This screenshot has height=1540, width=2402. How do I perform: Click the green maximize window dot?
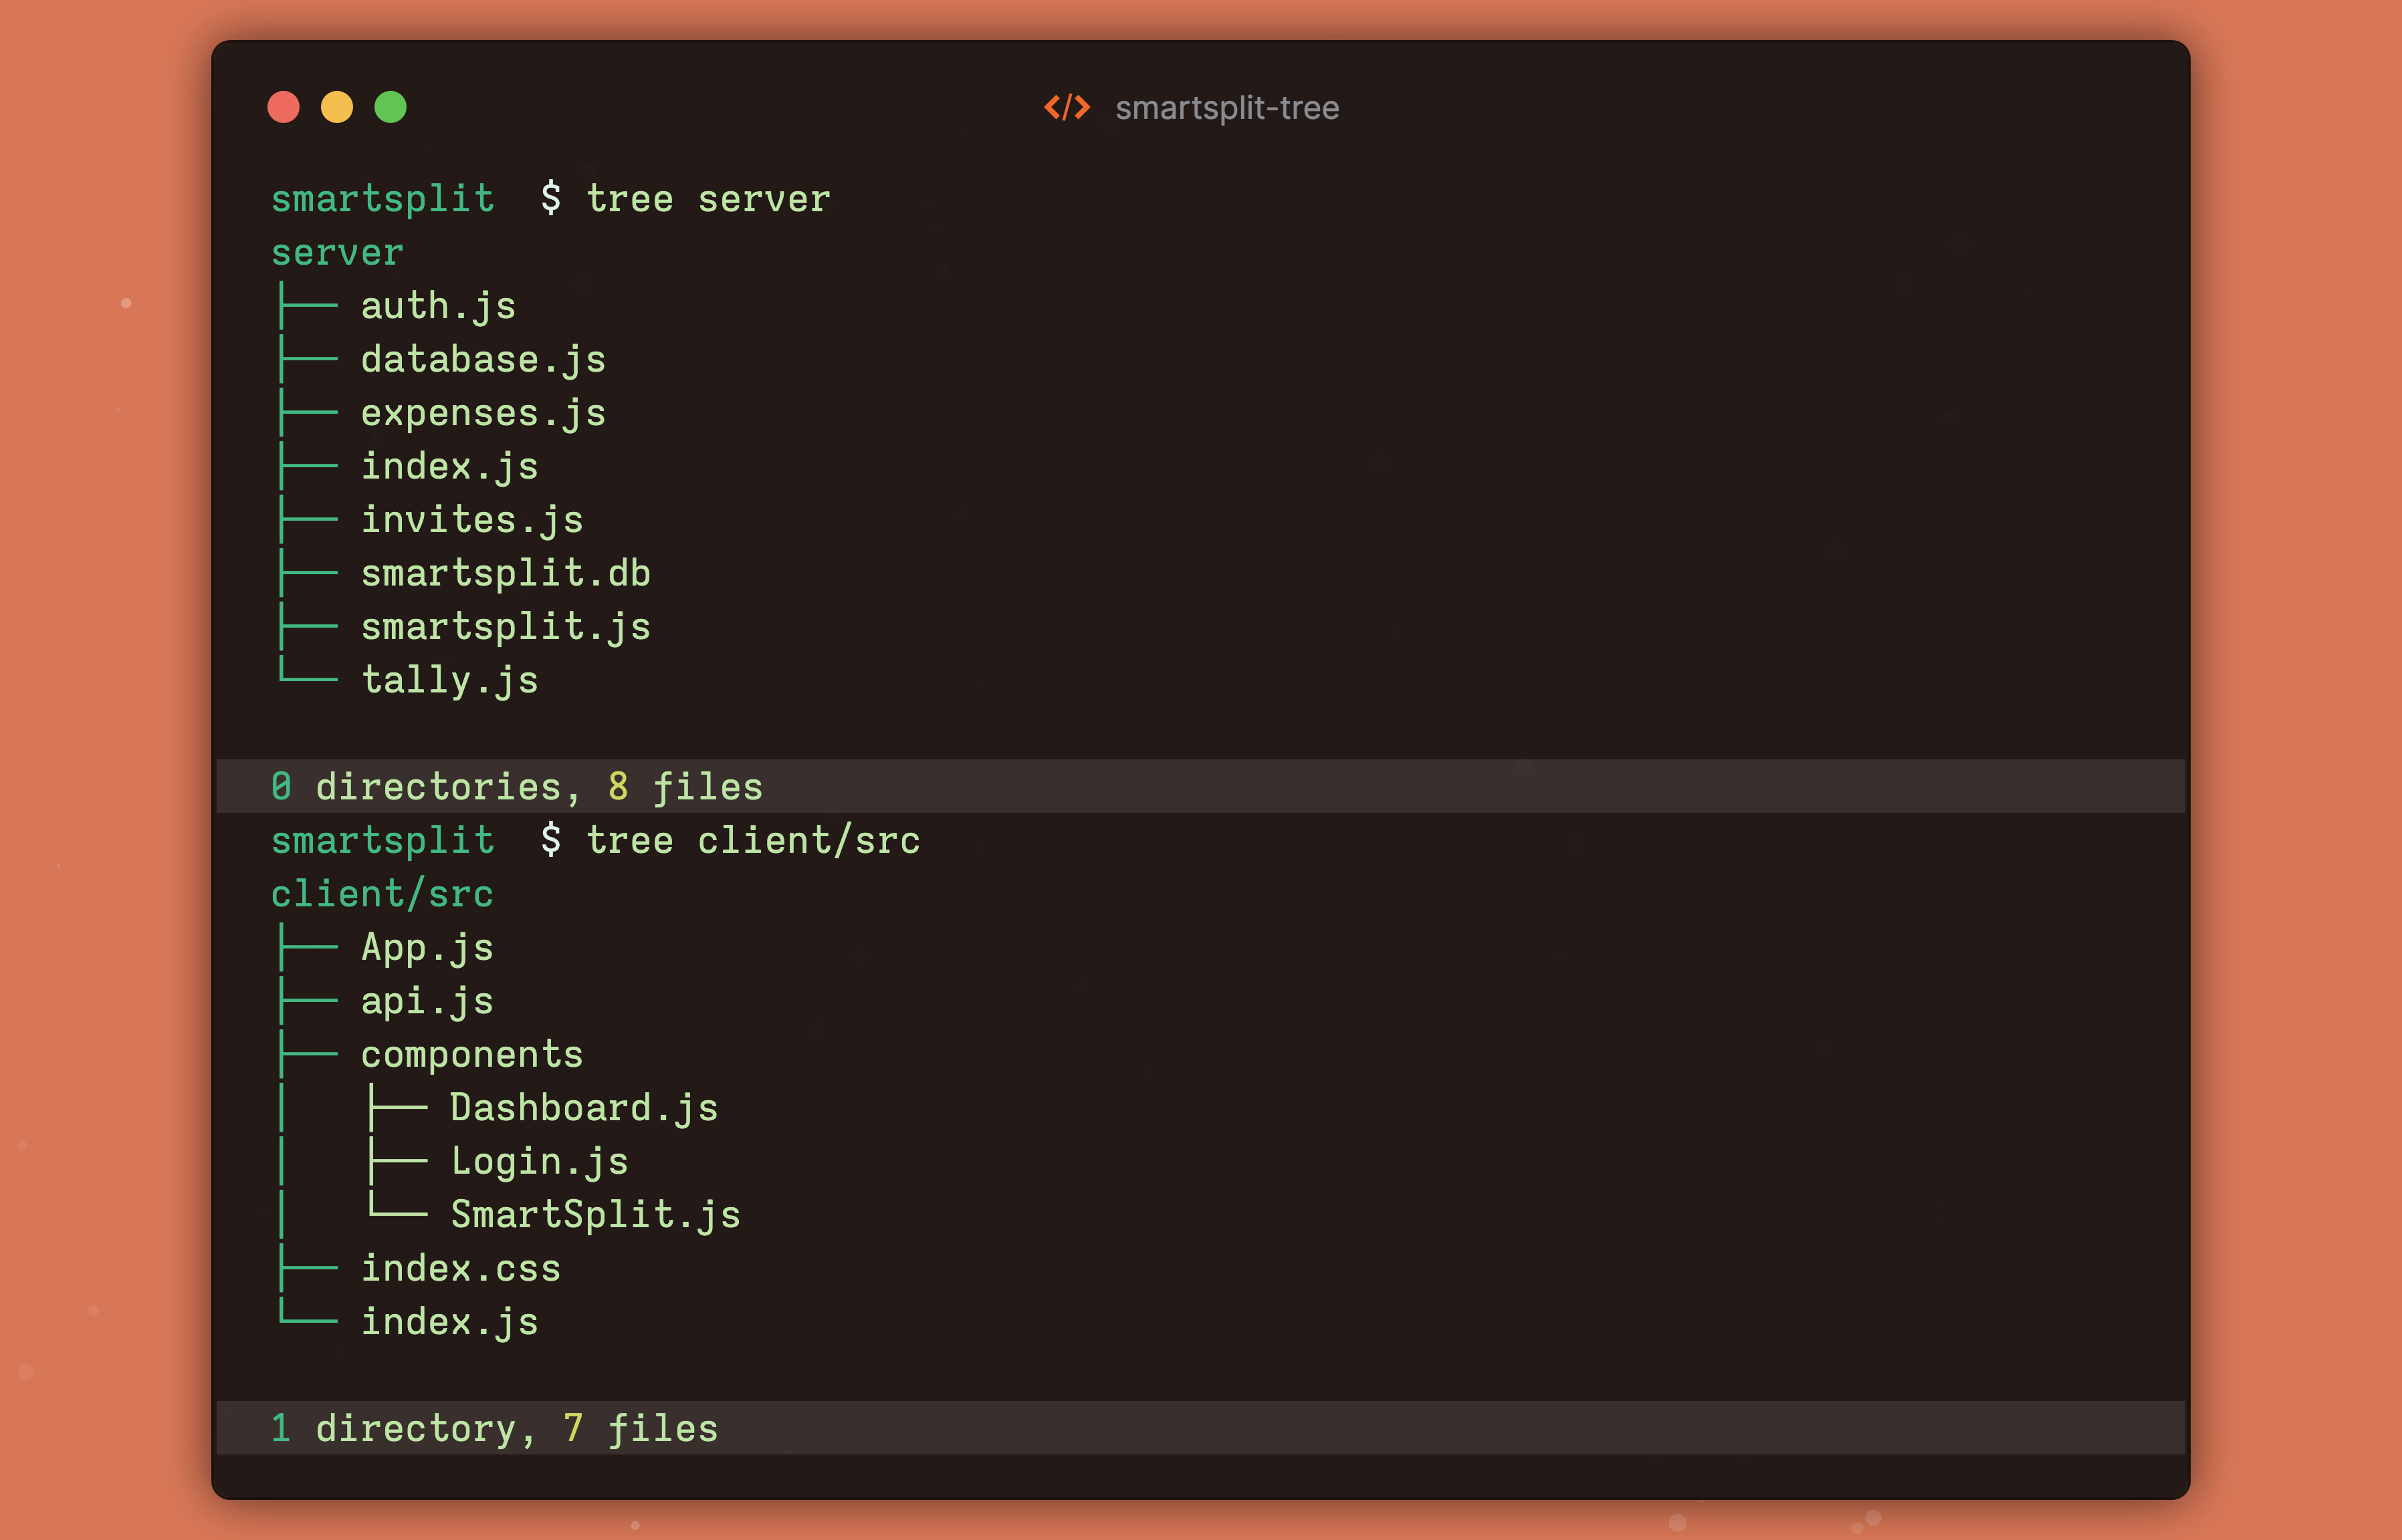pyautogui.click(x=390, y=107)
